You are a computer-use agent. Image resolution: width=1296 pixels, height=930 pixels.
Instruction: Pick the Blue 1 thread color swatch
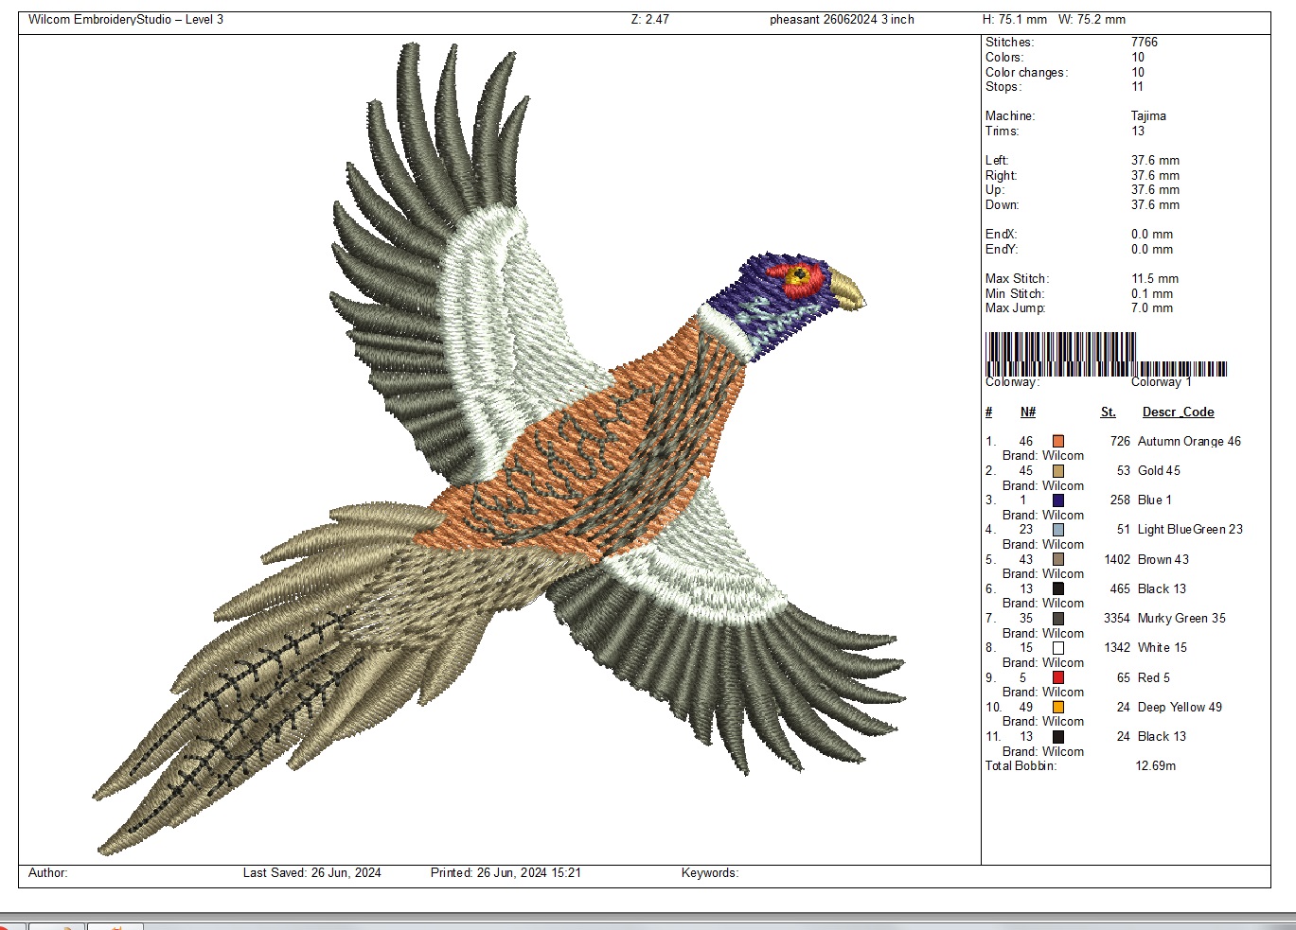coord(1057,500)
